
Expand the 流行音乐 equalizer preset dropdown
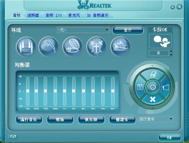pyautogui.click(x=171, y=119)
